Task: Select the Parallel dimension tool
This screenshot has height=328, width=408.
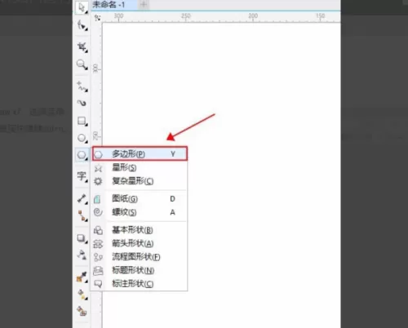Action: pos(82,198)
